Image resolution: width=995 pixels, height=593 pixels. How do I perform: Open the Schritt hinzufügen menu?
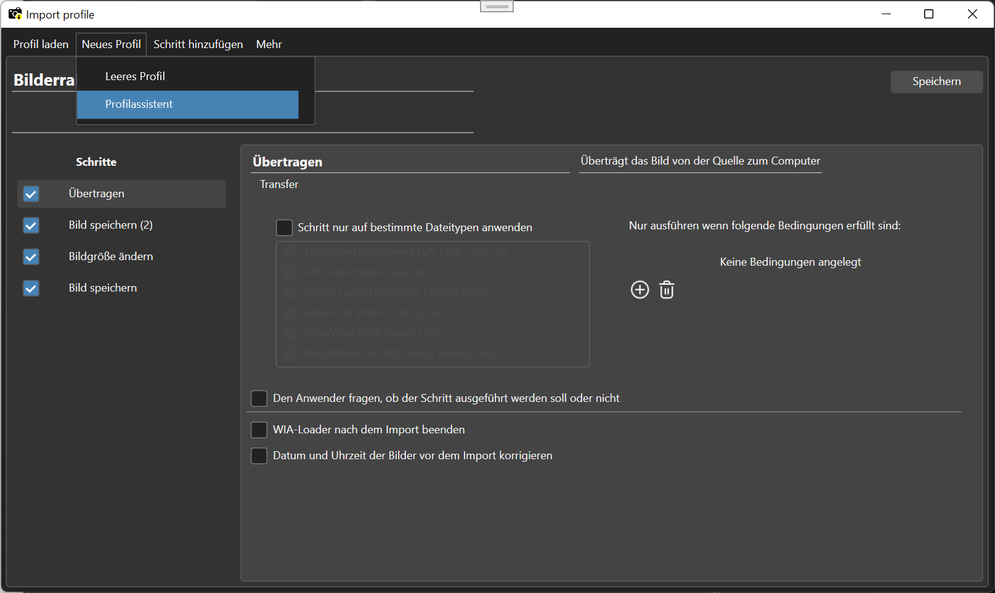coord(198,44)
